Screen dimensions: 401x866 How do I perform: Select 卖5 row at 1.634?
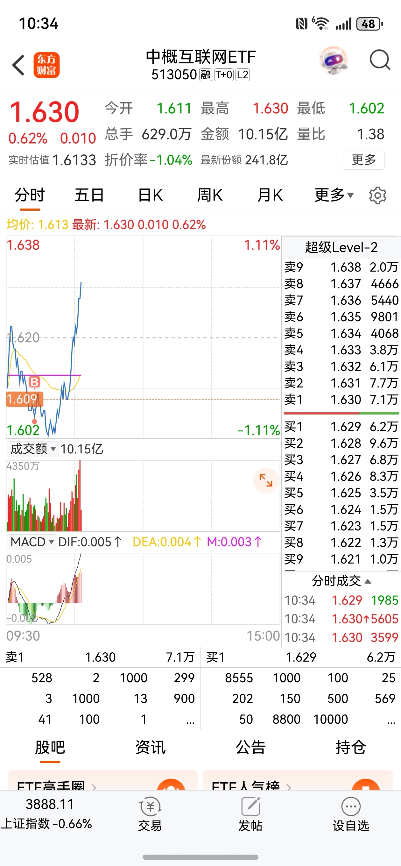point(341,333)
